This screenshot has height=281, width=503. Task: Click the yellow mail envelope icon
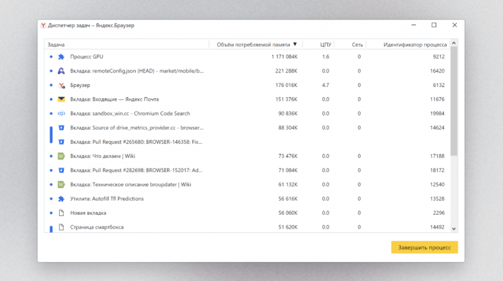point(61,99)
